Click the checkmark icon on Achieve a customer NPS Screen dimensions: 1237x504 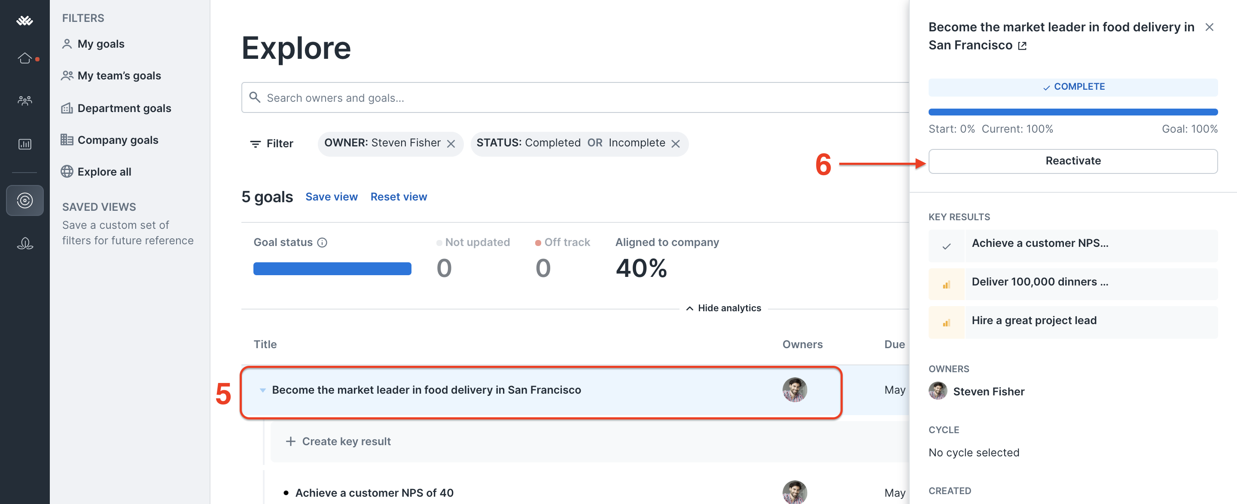tap(946, 246)
